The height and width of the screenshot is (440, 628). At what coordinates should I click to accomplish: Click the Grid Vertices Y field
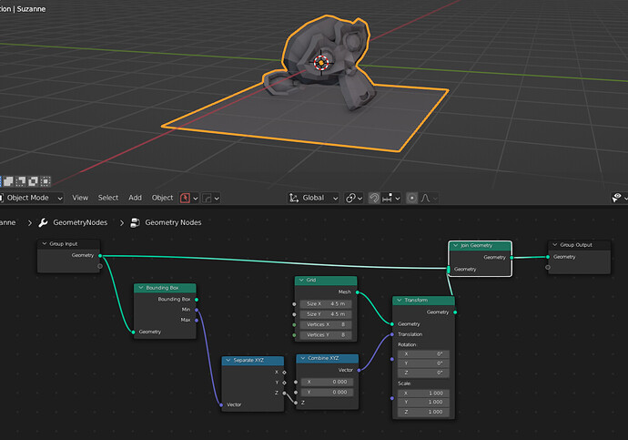click(x=326, y=335)
